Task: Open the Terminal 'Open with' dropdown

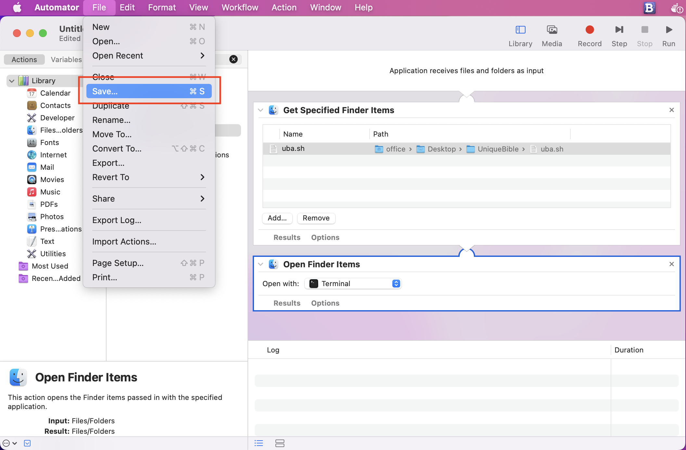Action: [x=353, y=284]
